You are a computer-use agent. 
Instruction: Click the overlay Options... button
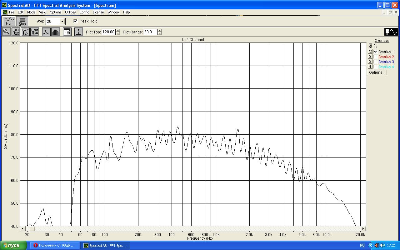click(x=377, y=72)
